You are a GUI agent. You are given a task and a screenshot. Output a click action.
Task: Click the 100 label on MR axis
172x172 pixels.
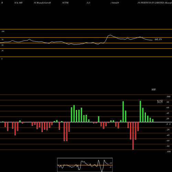click(x=169, y=97)
